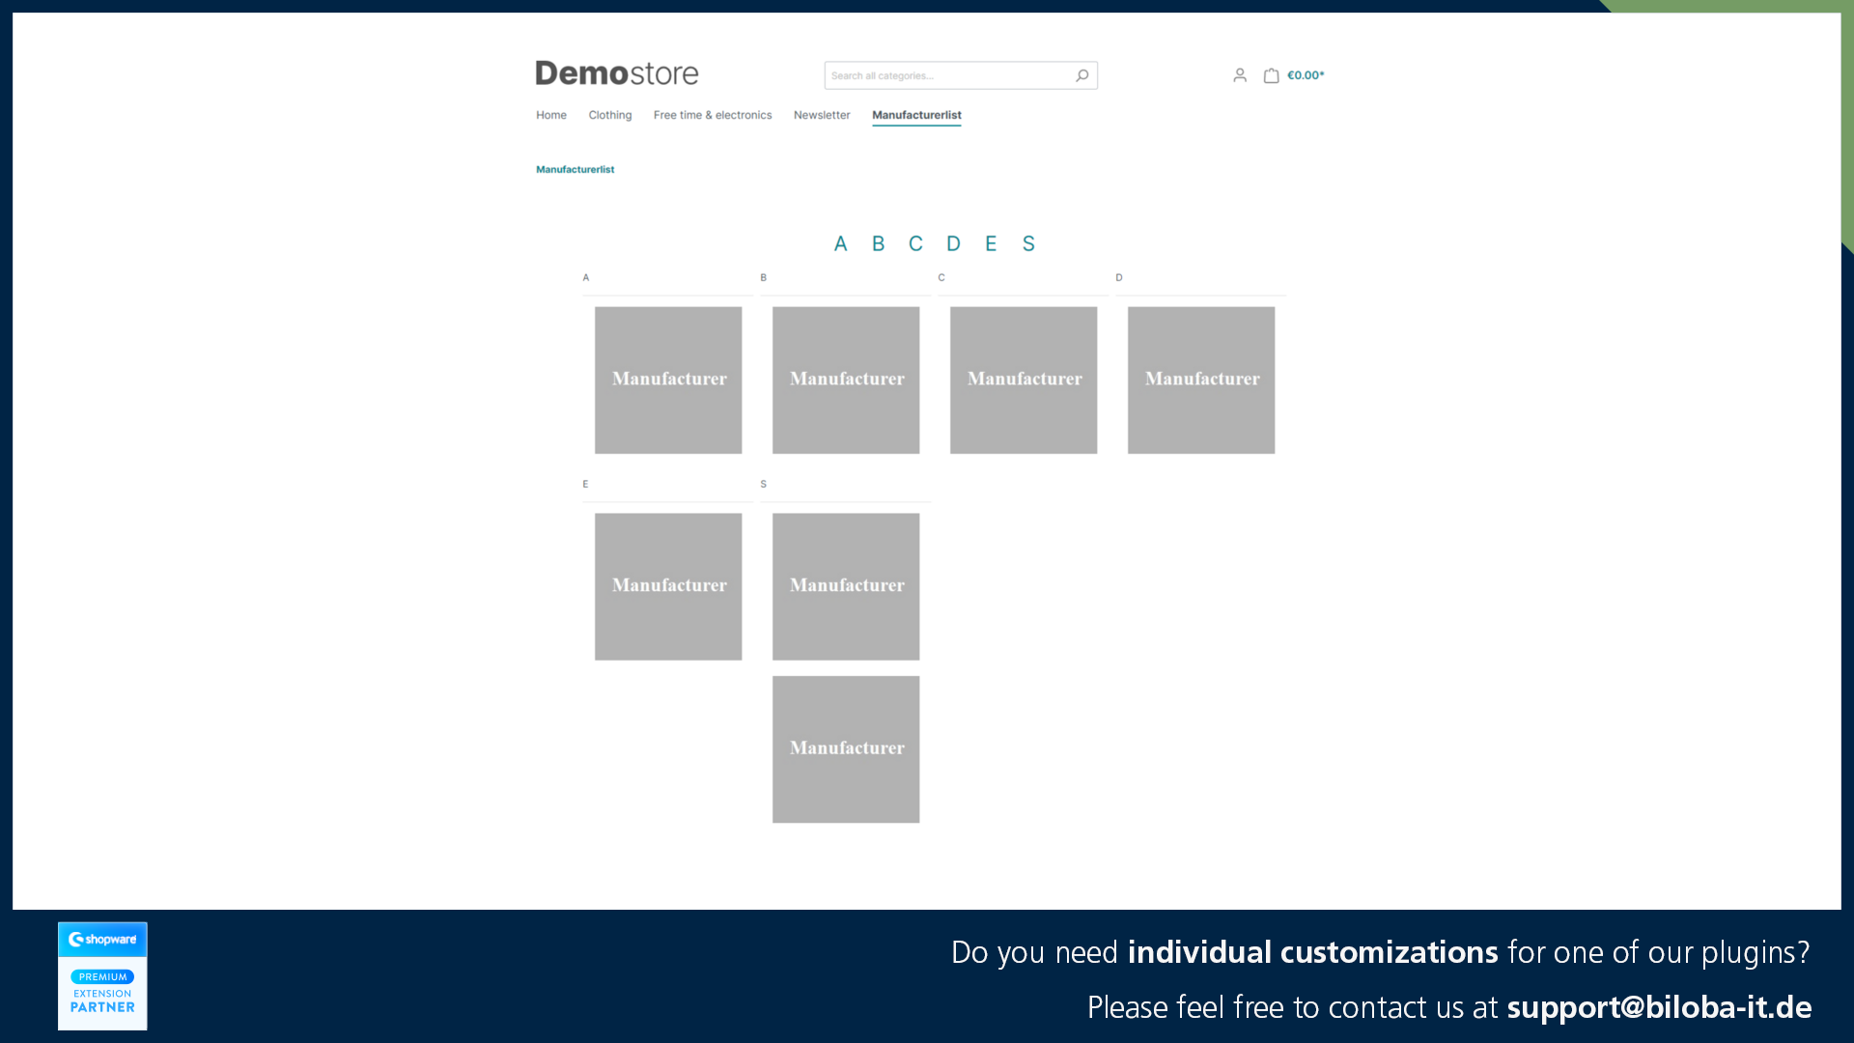Click the search magnifier icon
The height and width of the screenshot is (1043, 1854).
pos(1081,75)
